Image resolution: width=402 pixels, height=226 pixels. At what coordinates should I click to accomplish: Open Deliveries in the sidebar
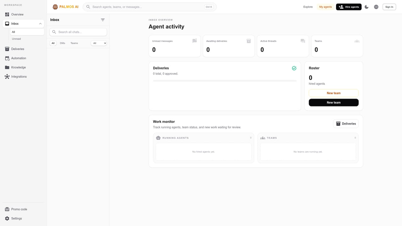point(23,49)
